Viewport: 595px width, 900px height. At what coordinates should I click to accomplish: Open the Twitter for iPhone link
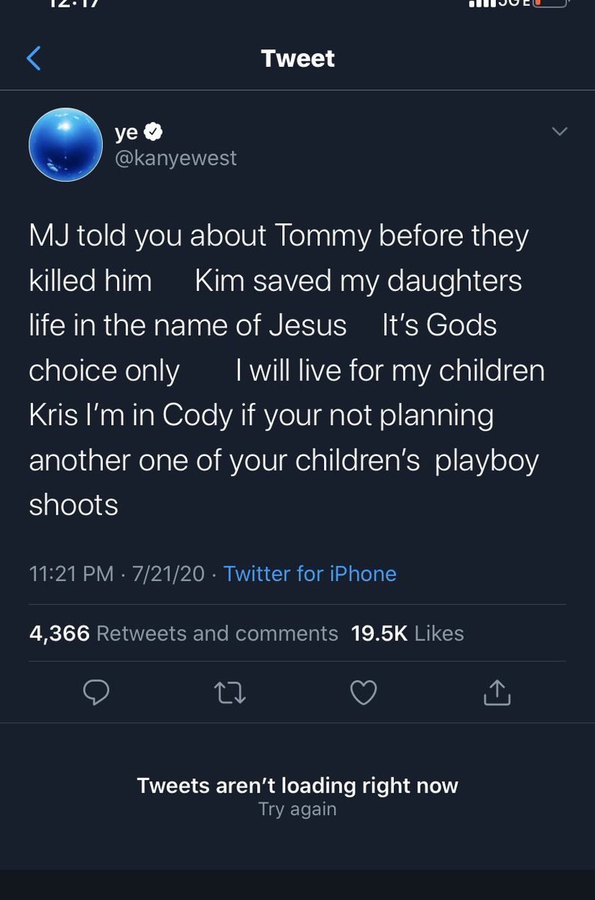tap(310, 574)
